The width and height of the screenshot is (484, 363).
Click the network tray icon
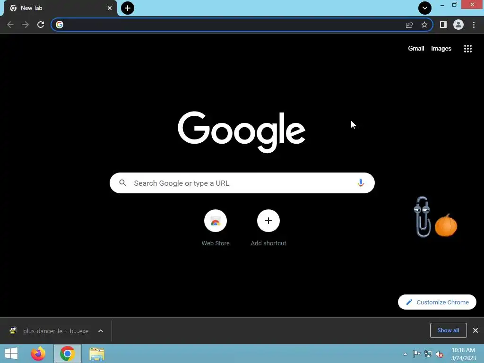click(428, 354)
